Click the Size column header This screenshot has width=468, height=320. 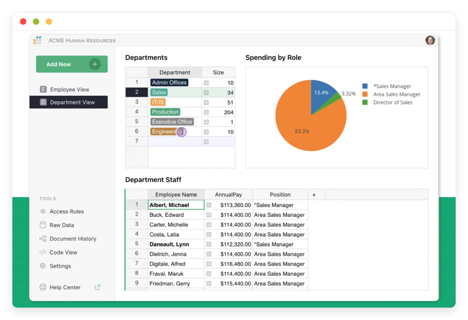(x=218, y=73)
